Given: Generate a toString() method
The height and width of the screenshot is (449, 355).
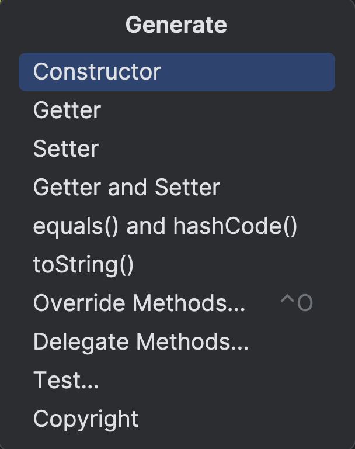Looking at the screenshot, I should (x=83, y=265).
